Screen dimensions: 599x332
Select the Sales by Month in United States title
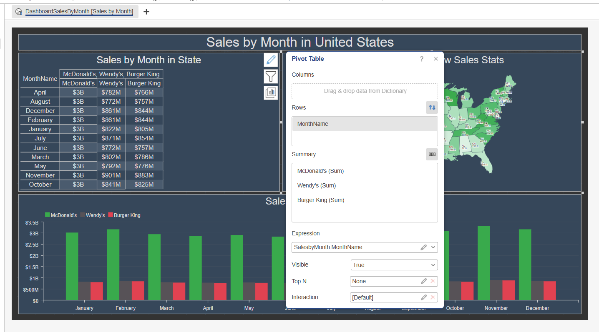[300, 42]
